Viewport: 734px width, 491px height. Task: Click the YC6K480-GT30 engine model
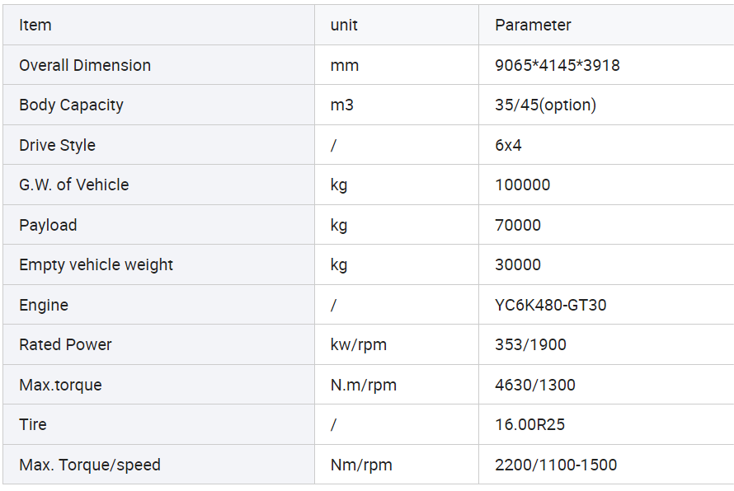551,305
